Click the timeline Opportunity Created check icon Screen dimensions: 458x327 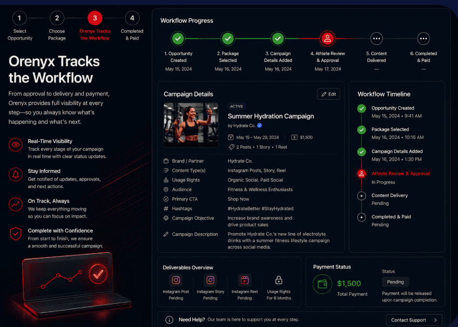click(x=362, y=109)
